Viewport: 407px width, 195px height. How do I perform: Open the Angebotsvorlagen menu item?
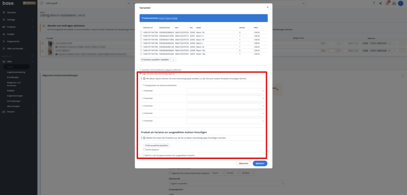15,96
